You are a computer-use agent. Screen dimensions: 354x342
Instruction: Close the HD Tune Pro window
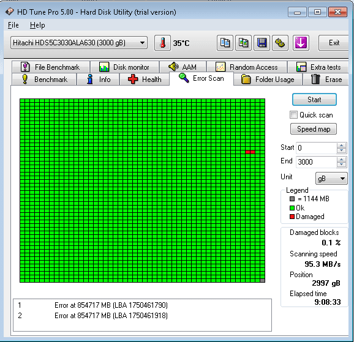click(x=337, y=12)
